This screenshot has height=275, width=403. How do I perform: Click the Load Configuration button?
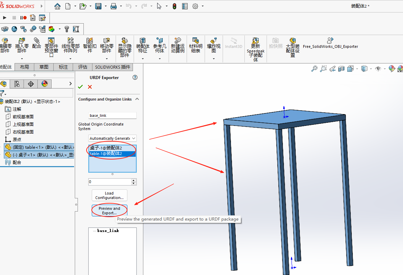click(x=109, y=195)
